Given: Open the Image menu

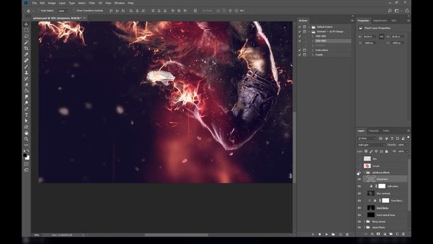Looking at the screenshot, I should tap(51, 3).
